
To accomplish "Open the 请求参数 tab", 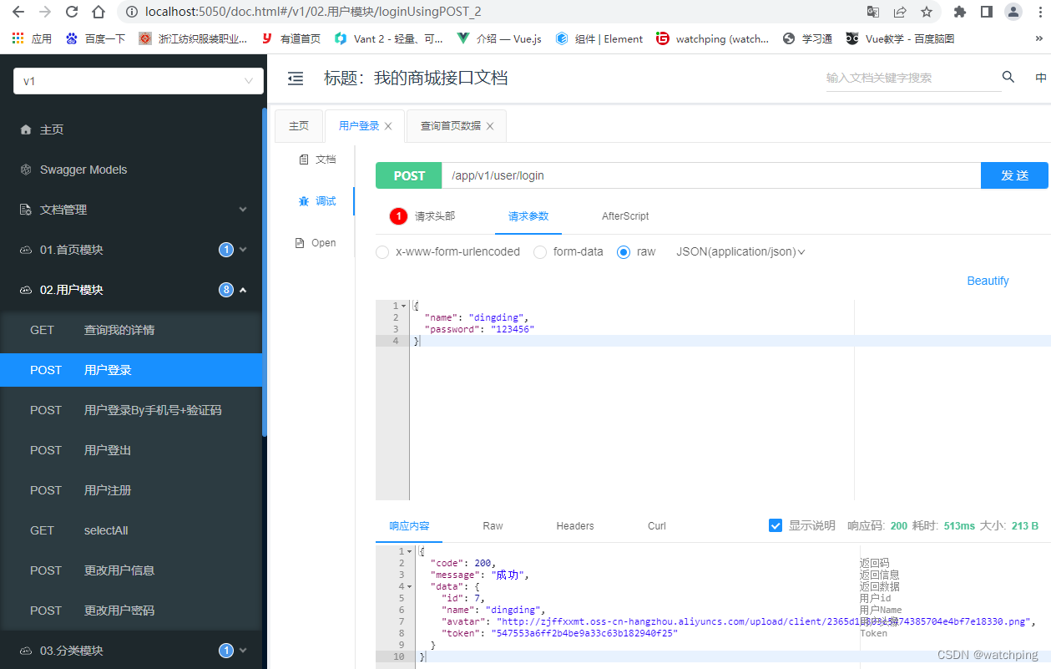I will pos(528,216).
